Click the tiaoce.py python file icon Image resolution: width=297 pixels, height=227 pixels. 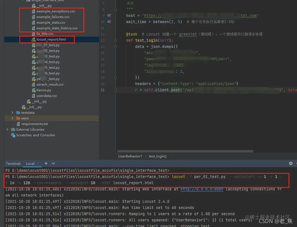pos(34,90)
